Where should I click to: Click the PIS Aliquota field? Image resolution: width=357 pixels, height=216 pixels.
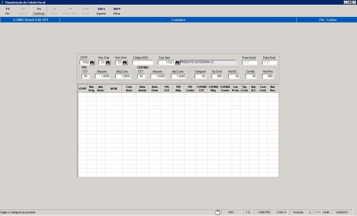click(x=103, y=76)
